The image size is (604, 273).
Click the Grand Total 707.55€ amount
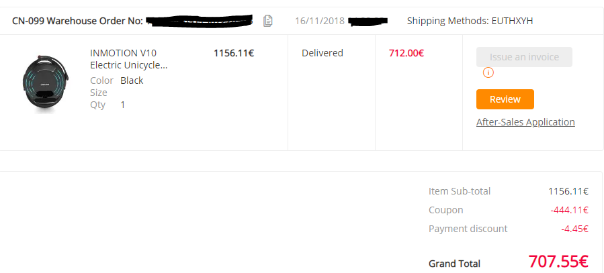click(558, 262)
